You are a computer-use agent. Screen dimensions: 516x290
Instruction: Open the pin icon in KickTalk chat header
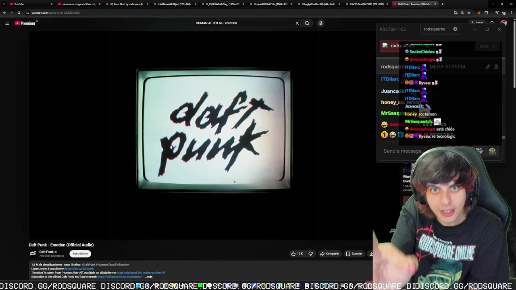coord(488,66)
